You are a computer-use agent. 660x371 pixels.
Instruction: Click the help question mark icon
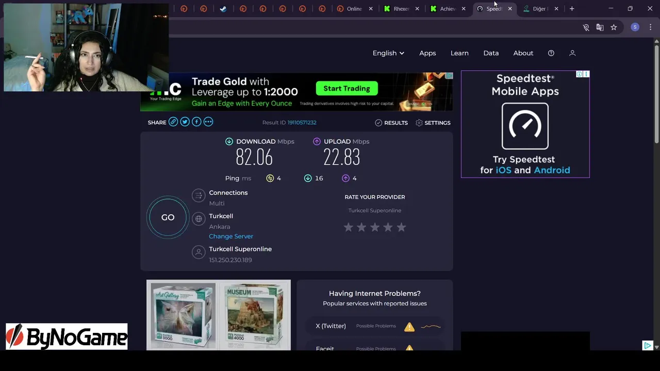tap(551, 53)
